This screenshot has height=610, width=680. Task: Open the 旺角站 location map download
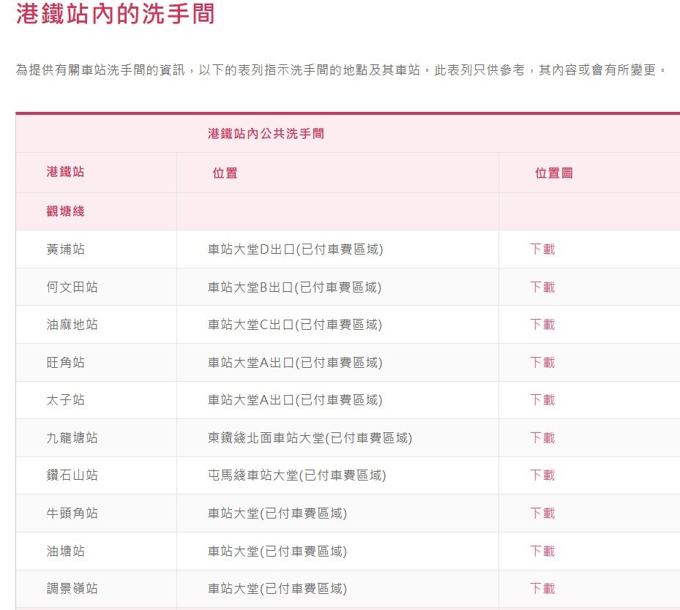tap(542, 363)
